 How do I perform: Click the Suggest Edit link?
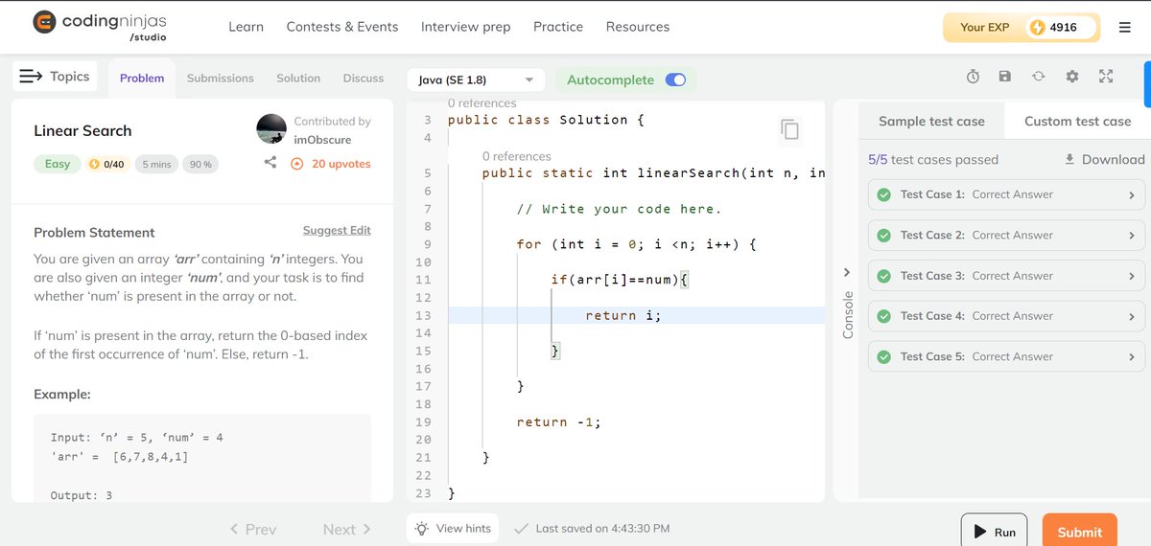click(x=337, y=230)
